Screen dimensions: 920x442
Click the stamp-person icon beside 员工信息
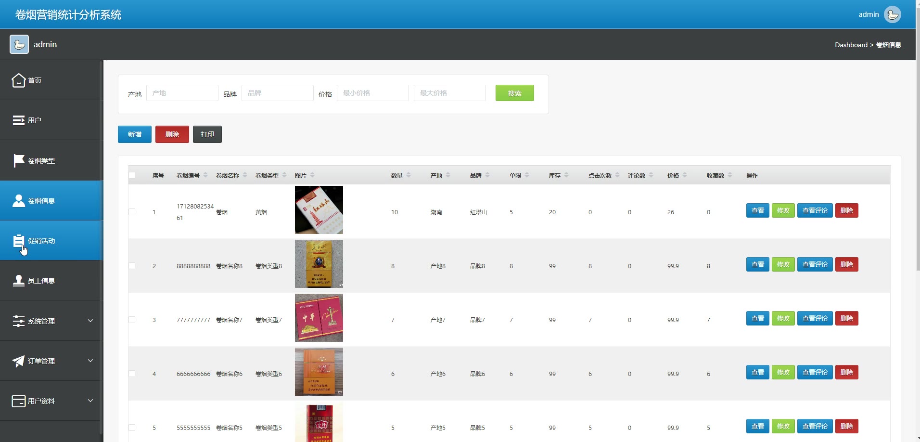tap(19, 281)
